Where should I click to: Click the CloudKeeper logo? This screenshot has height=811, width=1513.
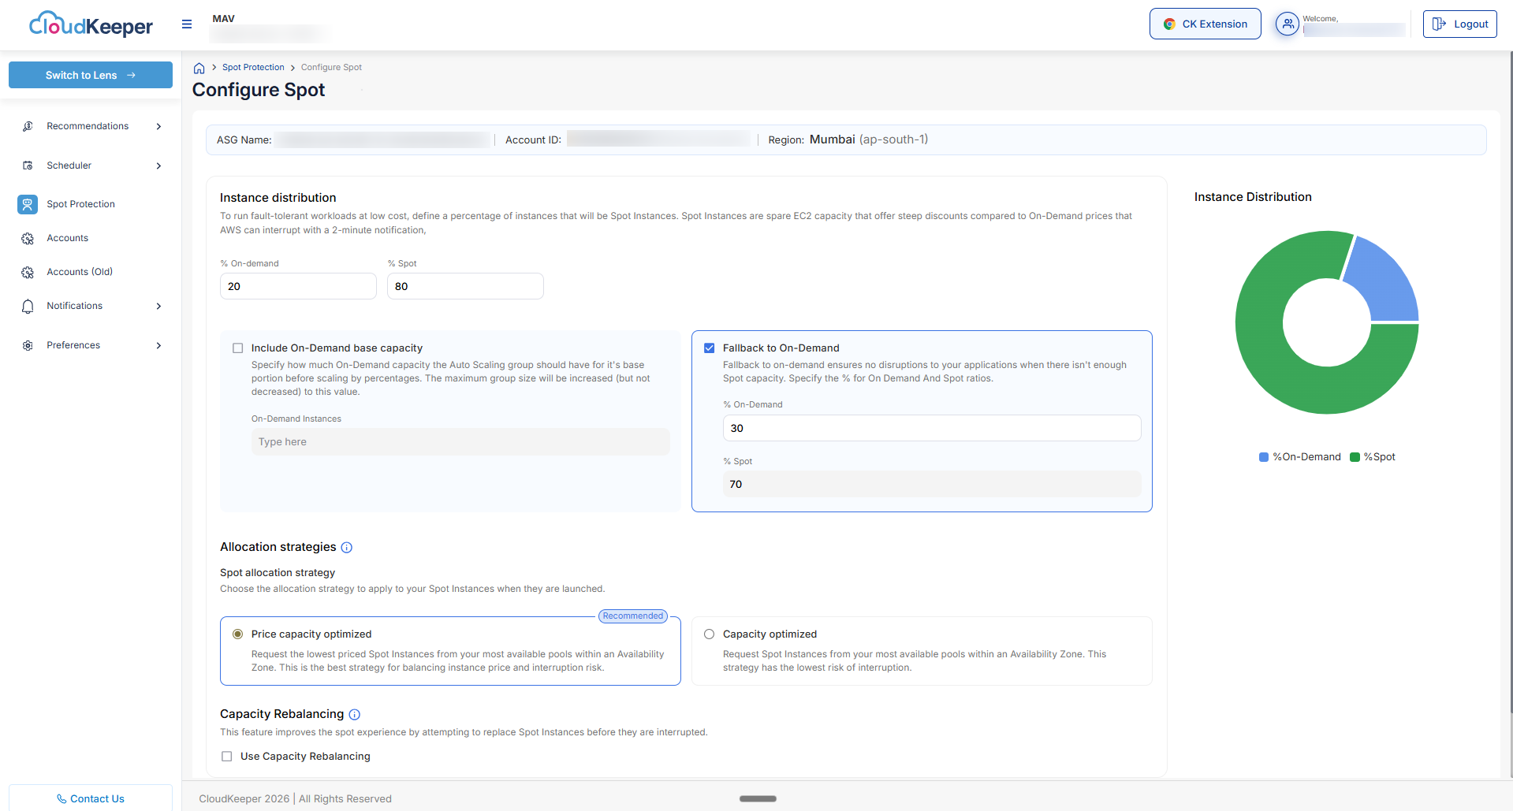tap(91, 24)
